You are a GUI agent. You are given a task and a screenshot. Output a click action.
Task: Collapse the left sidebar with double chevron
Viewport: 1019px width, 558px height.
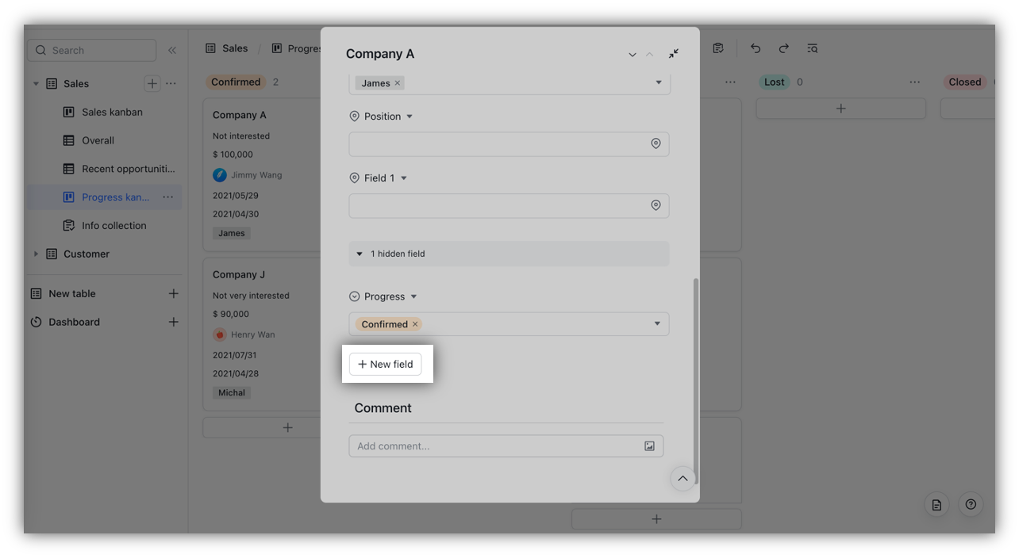point(172,49)
